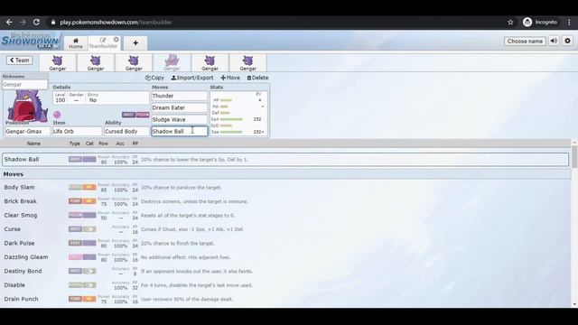The width and height of the screenshot is (578, 325).
Task: Click the Sludge Wave move field
Action: point(180,119)
